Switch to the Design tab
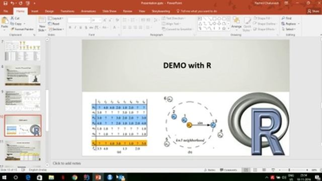Image resolution: width=322 pixels, height=181 pixels. pyautogui.click(x=49, y=11)
